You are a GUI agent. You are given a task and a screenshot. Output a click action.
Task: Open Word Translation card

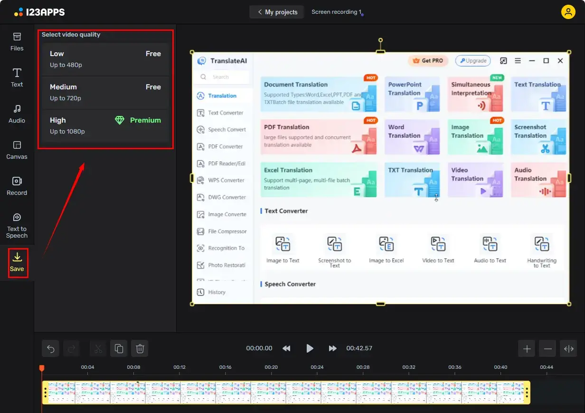412,137
